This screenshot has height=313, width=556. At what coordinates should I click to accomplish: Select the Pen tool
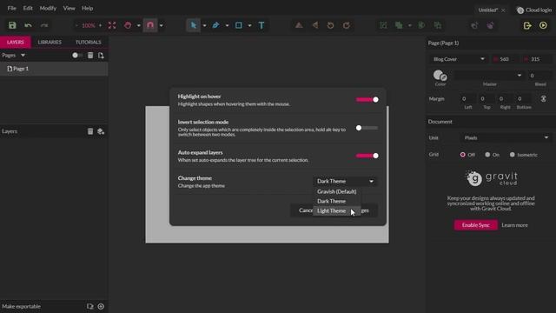tap(215, 25)
